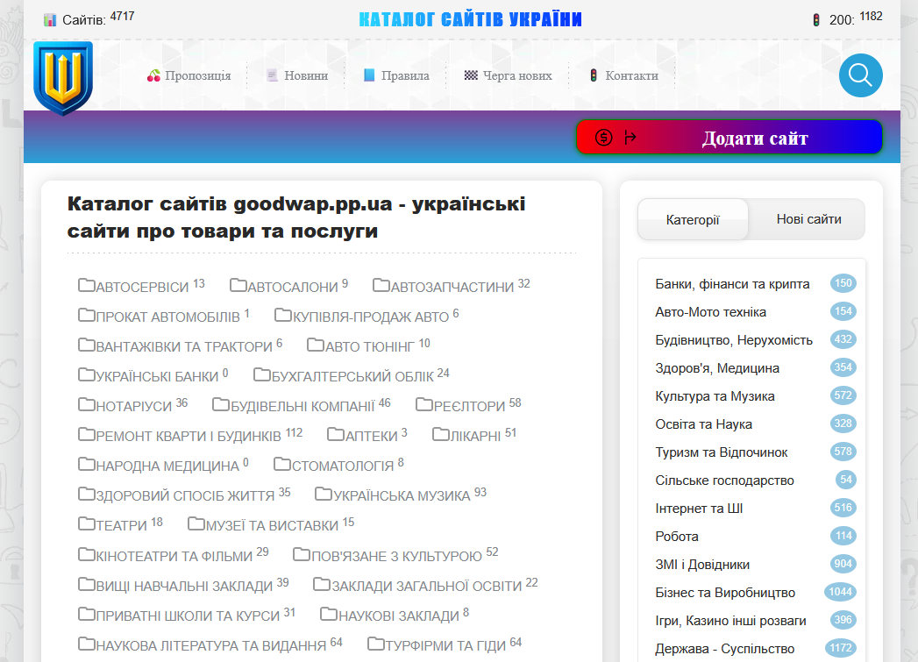The width and height of the screenshot is (918, 662).
Task: Click the folder icon of Аптеки
Action: tap(336, 434)
